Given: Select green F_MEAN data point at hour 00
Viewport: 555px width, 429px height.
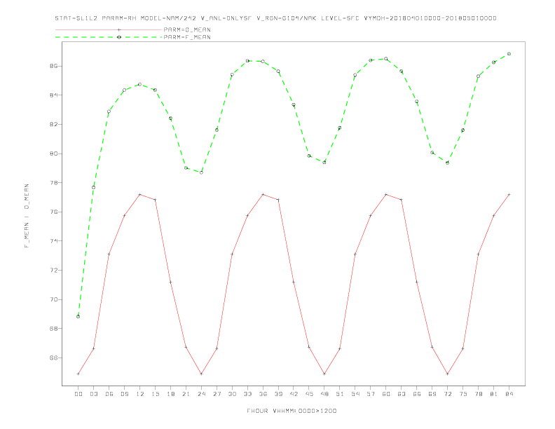Looking at the screenshot, I should click(78, 316).
